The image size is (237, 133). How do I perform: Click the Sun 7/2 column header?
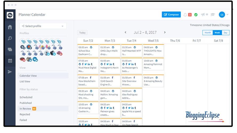[x=88, y=41]
